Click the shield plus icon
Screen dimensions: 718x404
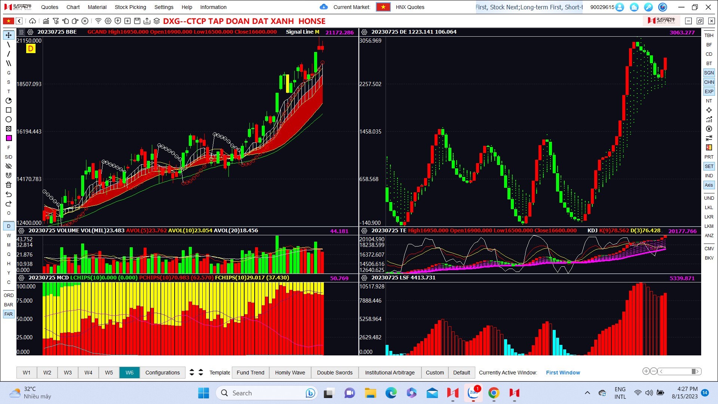(x=118, y=21)
